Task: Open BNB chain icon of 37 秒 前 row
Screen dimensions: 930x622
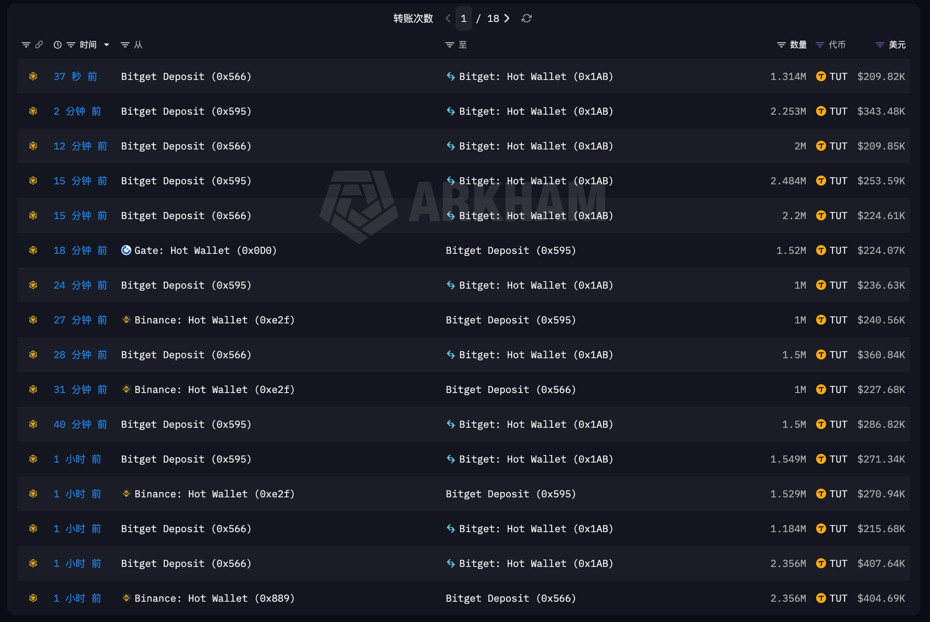Action: pyautogui.click(x=33, y=77)
